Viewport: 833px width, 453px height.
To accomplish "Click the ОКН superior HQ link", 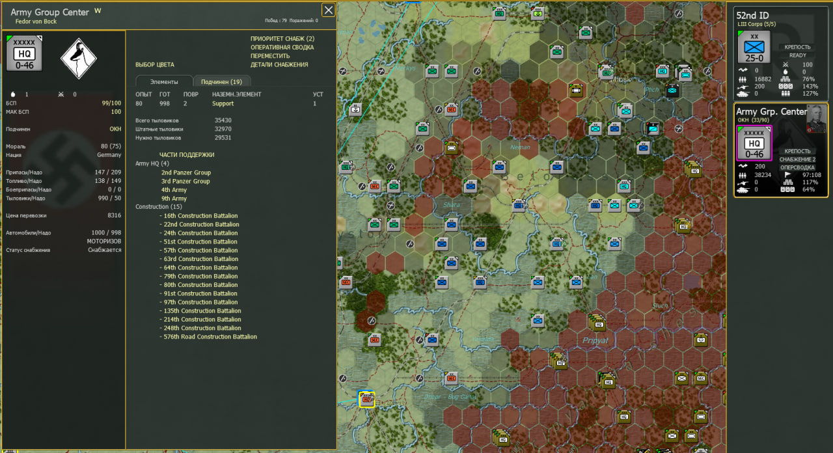I will 115,129.
